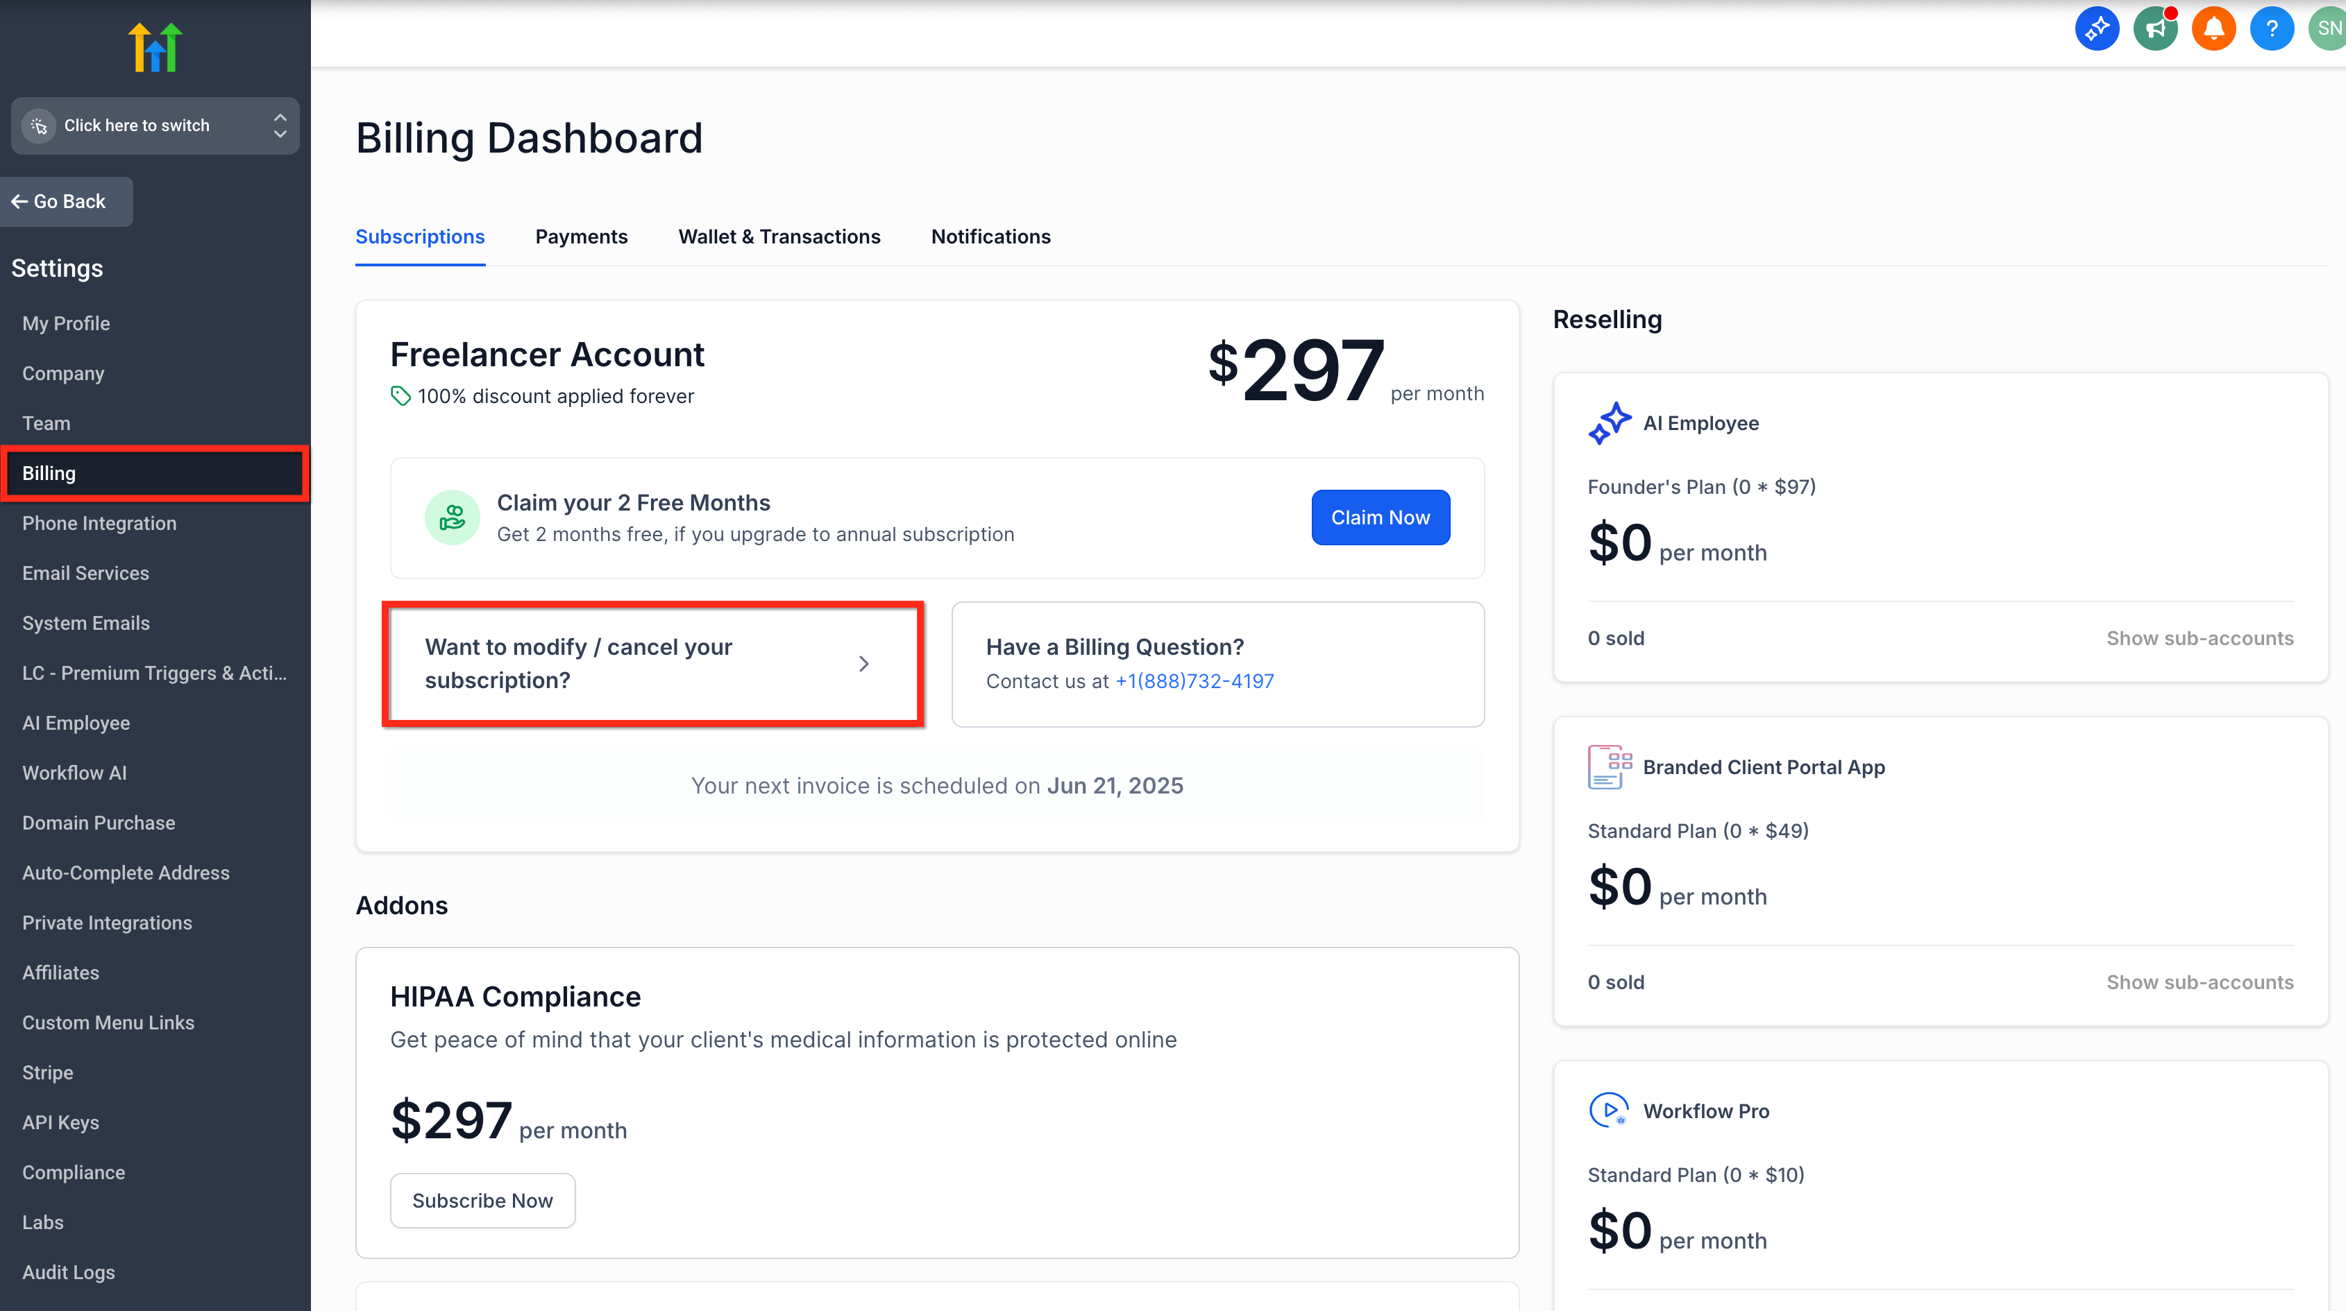2346x1311 pixels.
Task: Click the AI sparkle icon in top bar
Action: [2096, 29]
